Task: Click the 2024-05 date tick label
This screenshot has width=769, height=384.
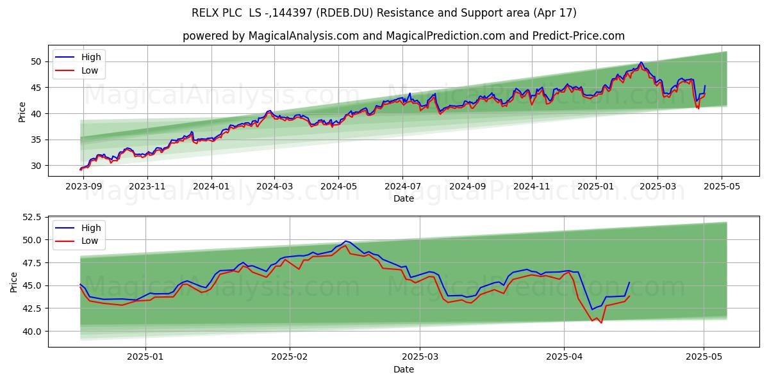Action: tap(338, 186)
